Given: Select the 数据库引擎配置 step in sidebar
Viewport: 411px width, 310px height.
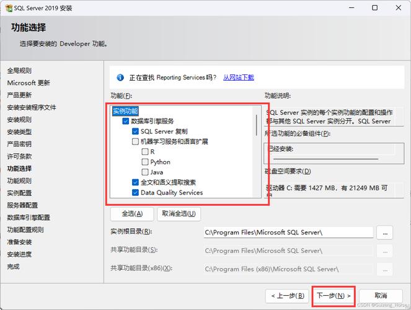Looking at the screenshot, I should (x=29, y=218).
